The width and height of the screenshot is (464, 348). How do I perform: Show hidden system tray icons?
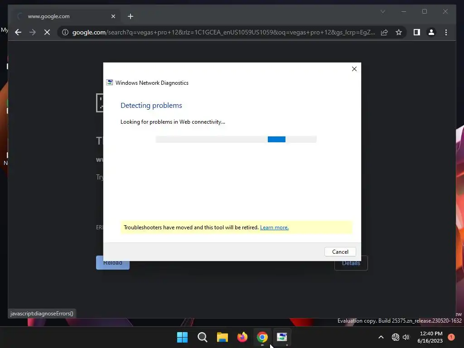click(x=381, y=337)
